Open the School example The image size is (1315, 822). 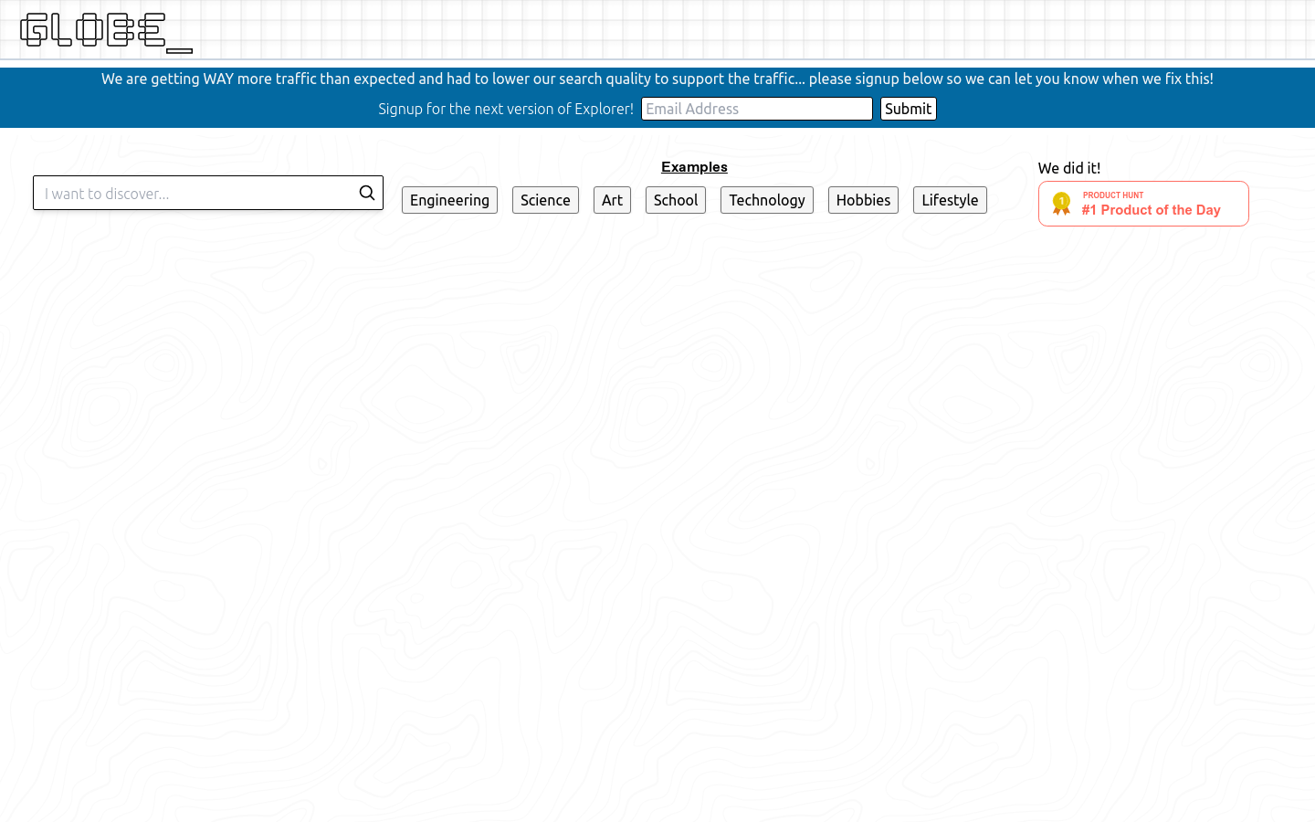675,200
